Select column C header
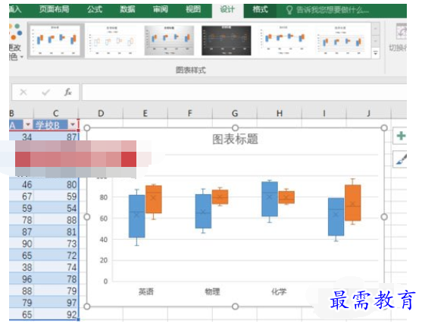The image size is (422, 324). pyautogui.click(x=56, y=114)
